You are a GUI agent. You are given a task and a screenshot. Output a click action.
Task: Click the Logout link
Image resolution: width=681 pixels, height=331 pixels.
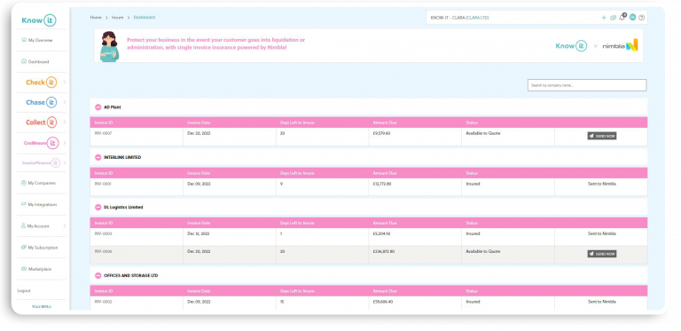[24, 290]
